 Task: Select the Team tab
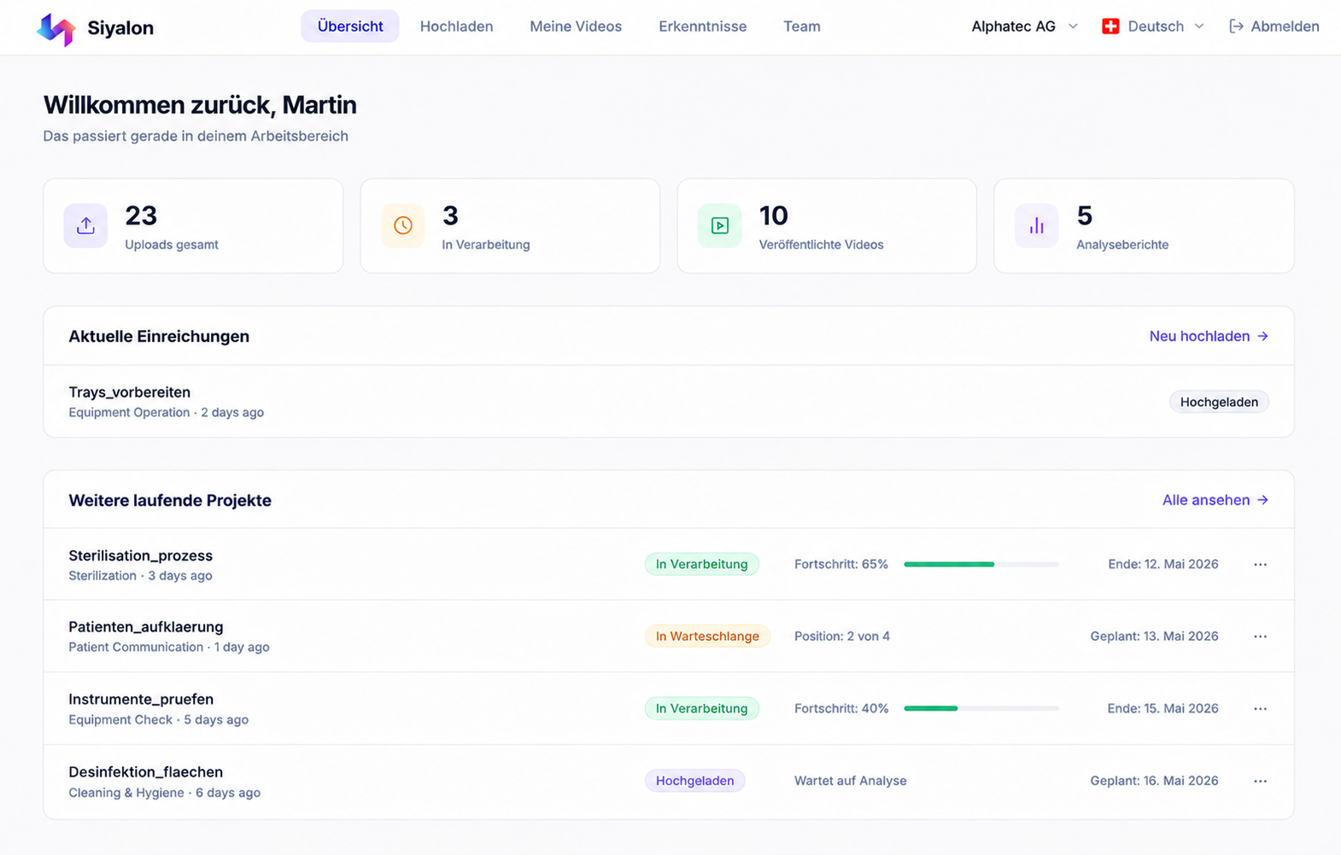pyautogui.click(x=801, y=26)
